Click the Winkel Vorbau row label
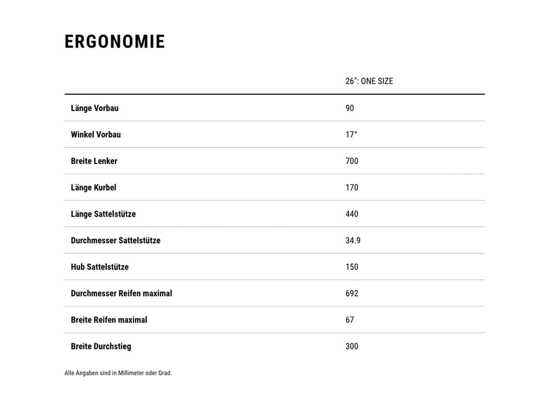The height and width of the screenshot is (411, 549). click(96, 135)
